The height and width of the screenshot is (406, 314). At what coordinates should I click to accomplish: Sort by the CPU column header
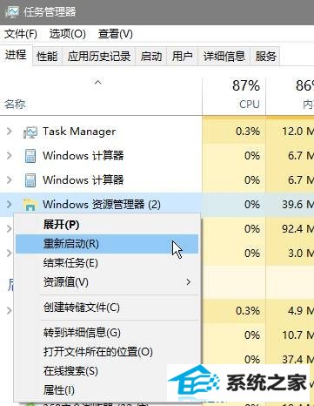[x=234, y=95]
